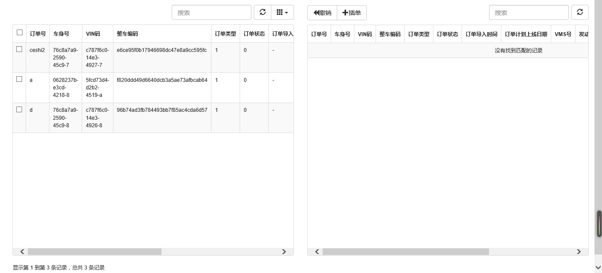Click right arrow of right table scrollbar
The height and width of the screenshot is (273, 602).
pos(579,252)
